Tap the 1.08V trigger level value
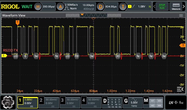The height and width of the screenshot is (110, 187). tap(141, 6)
